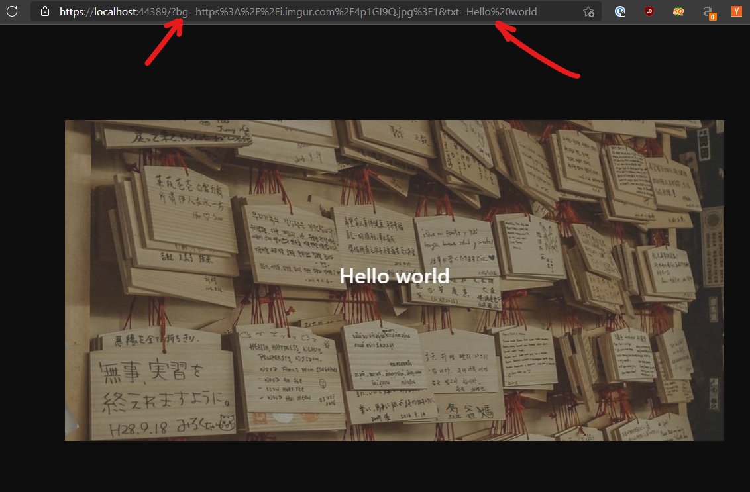750x492 pixels.
Task: Click the browser refresh button
Action: coord(11,11)
